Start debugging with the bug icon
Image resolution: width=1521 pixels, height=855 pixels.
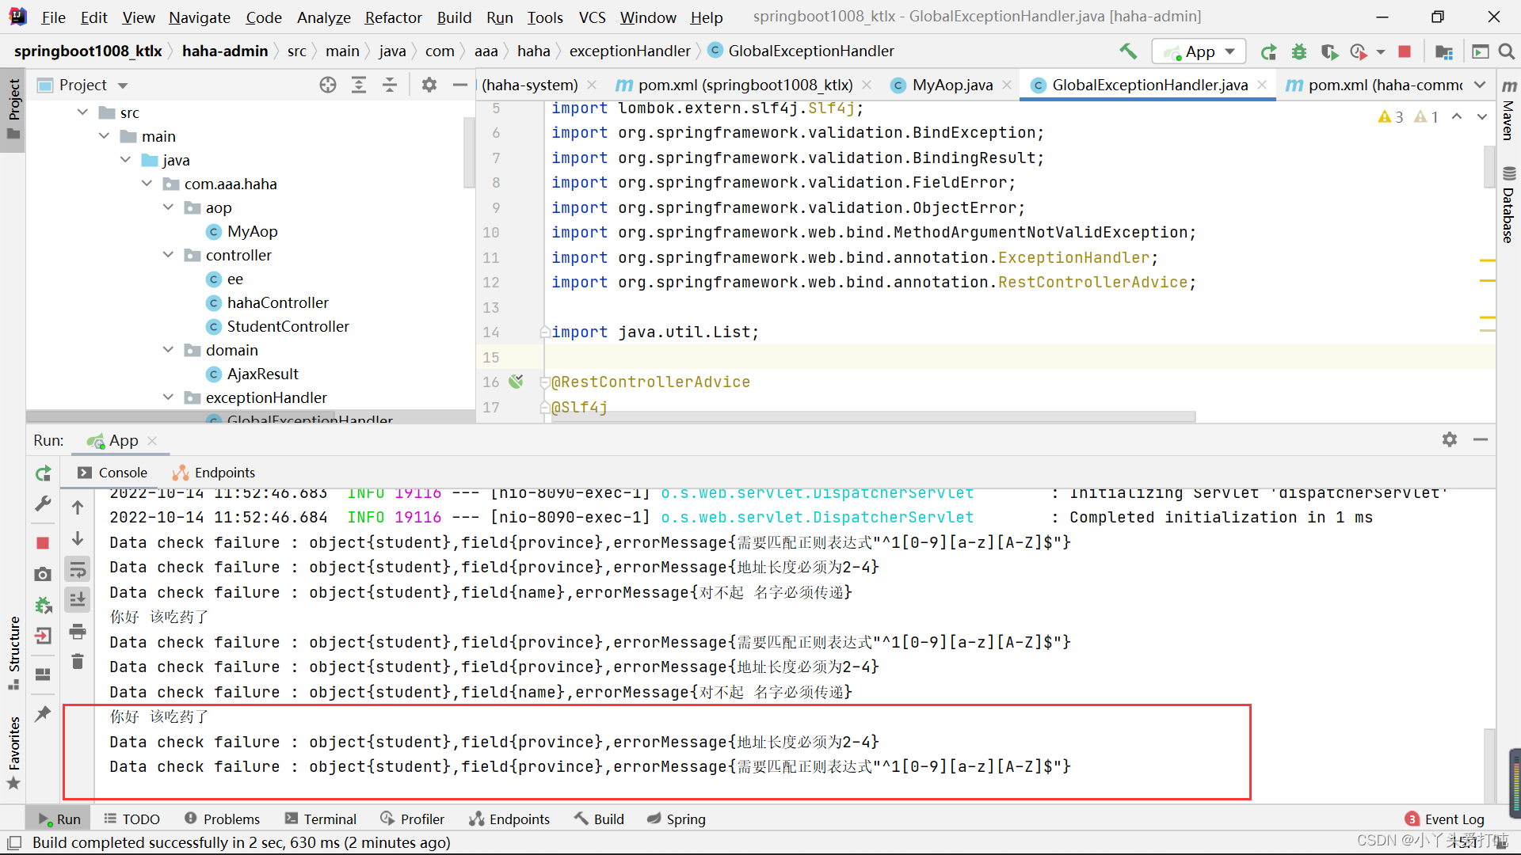[x=1299, y=51]
